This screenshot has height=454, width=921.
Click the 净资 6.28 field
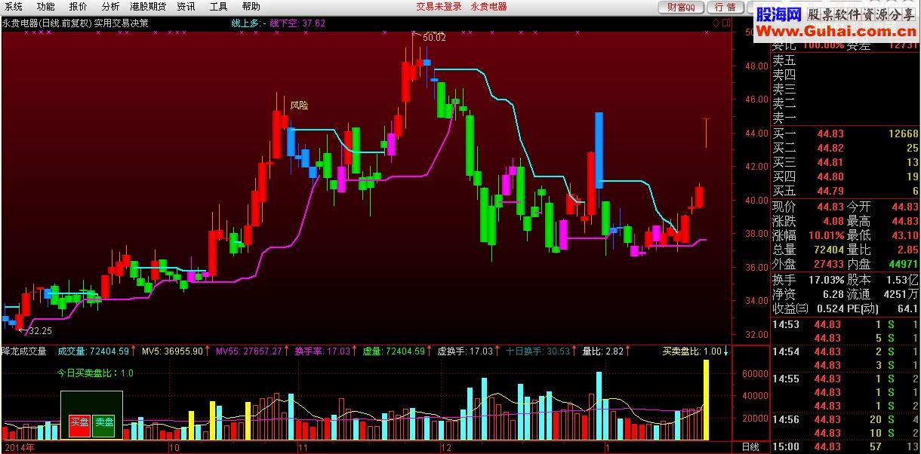tap(808, 293)
